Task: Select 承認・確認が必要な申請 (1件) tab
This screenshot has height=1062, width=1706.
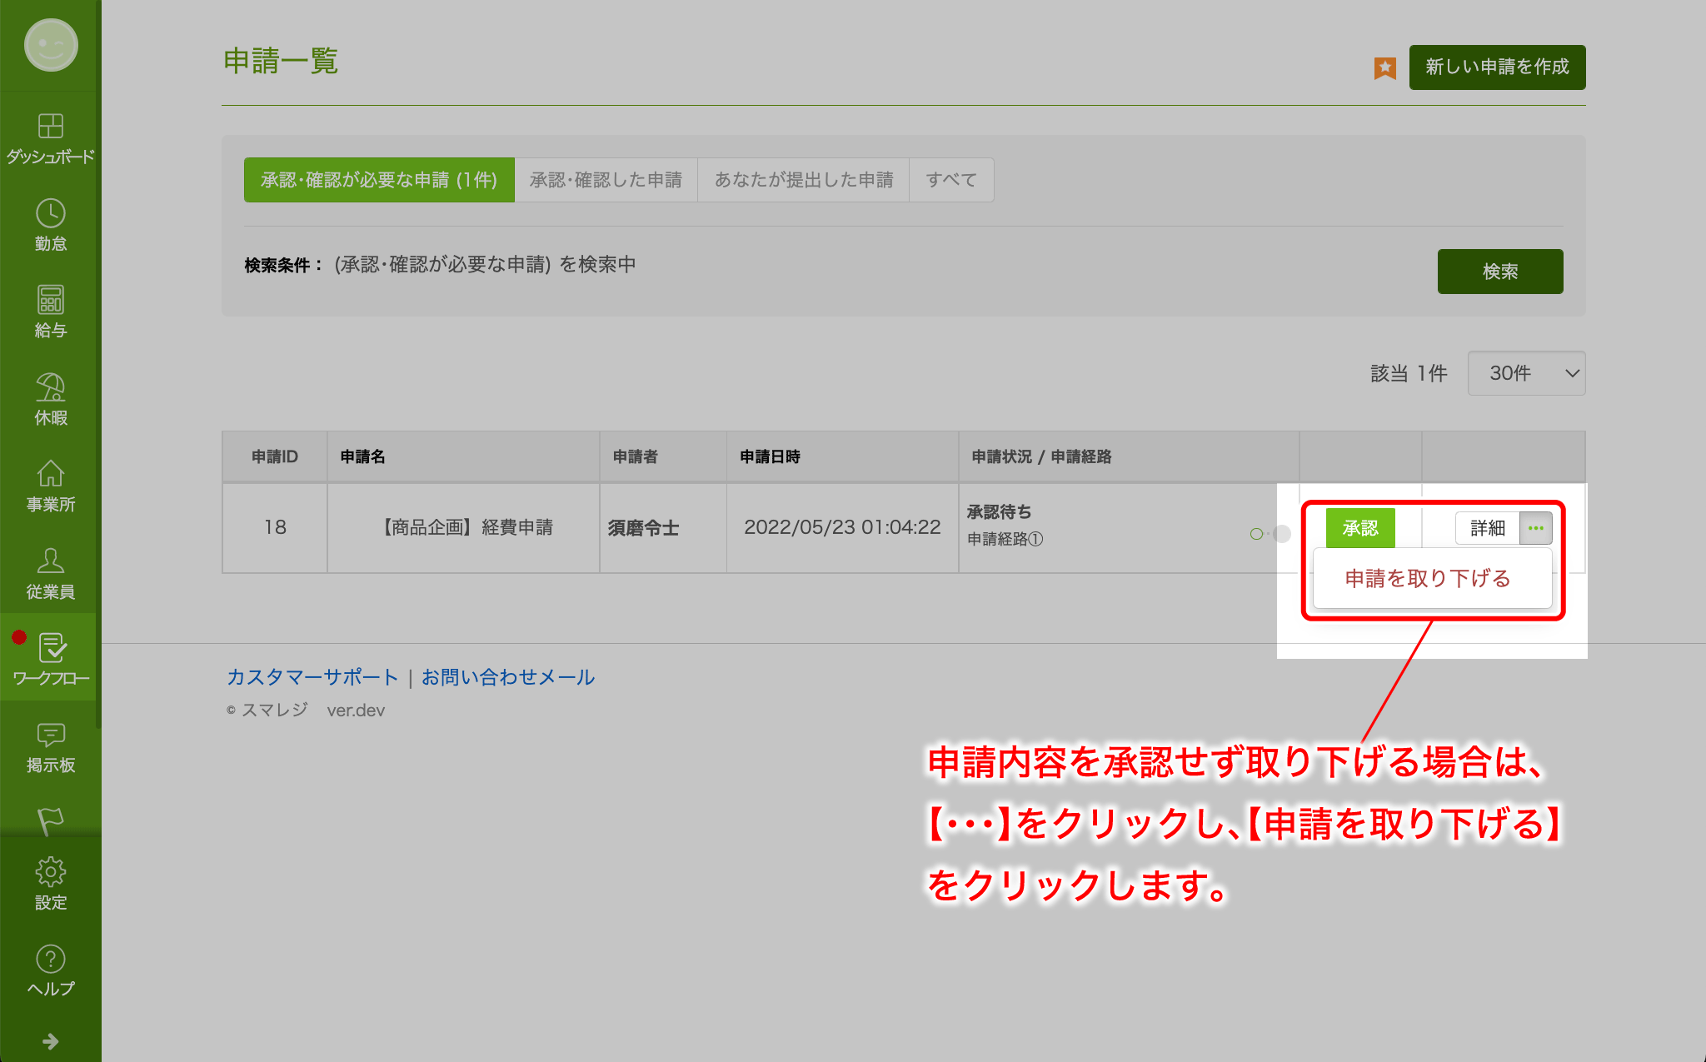Action: pyautogui.click(x=379, y=180)
